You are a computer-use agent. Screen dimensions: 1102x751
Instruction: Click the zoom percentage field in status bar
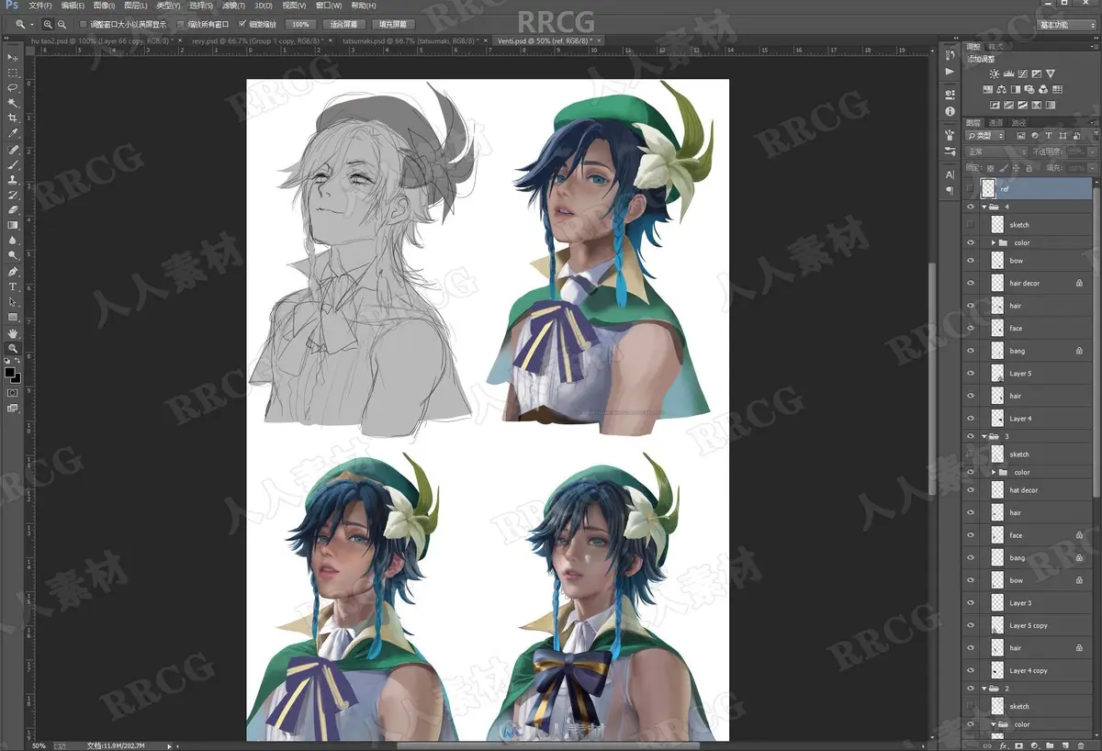point(39,745)
